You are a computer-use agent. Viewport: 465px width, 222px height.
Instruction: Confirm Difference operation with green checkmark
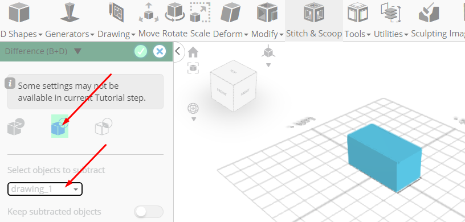click(x=141, y=52)
